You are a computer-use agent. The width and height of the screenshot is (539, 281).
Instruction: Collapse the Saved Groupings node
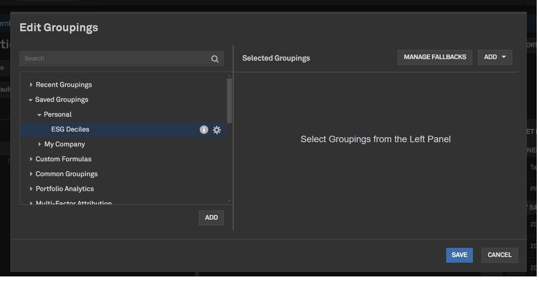(x=31, y=100)
